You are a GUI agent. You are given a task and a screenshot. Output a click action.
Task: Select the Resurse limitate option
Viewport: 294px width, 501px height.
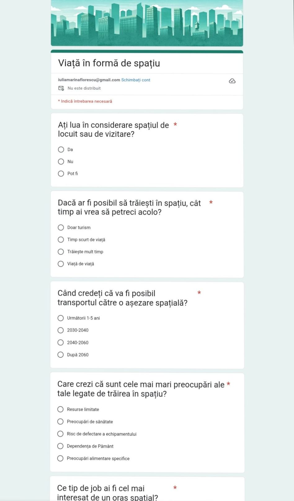(x=60, y=409)
